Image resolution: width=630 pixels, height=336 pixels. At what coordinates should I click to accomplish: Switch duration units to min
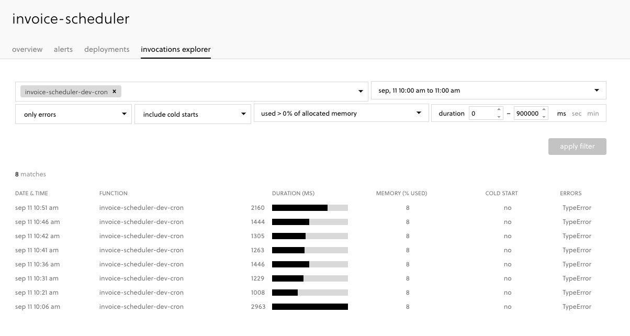(x=592, y=113)
